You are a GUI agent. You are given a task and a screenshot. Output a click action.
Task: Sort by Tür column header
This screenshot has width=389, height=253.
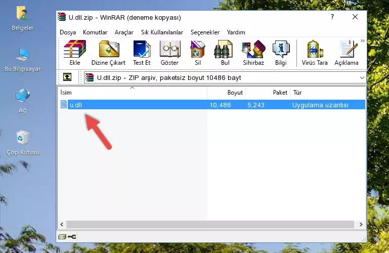(328, 93)
